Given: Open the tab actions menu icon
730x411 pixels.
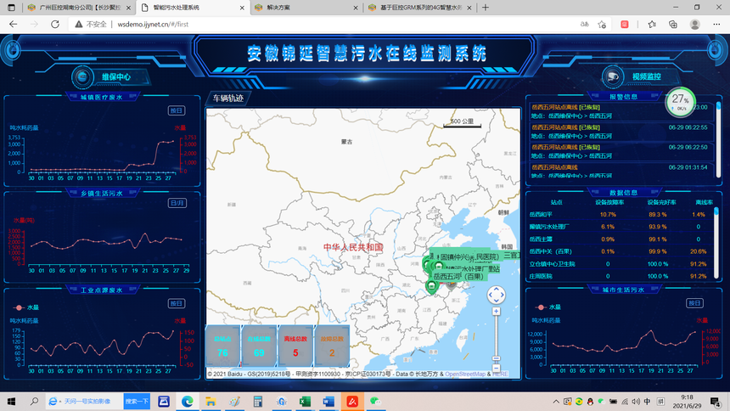Looking at the screenshot, I should pyautogui.click(x=11, y=8).
